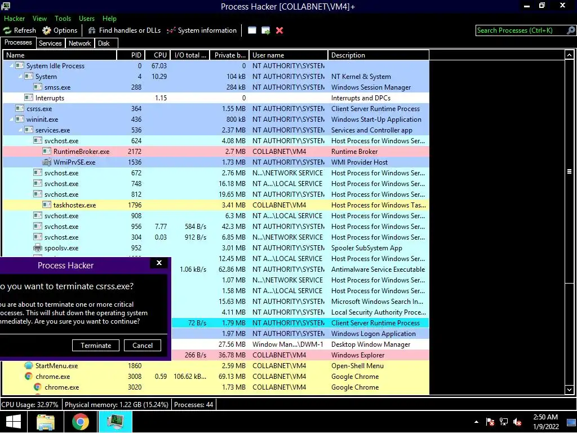Click CPU Usage status bar entry
This screenshot has width=577, height=433.
coord(30,405)
